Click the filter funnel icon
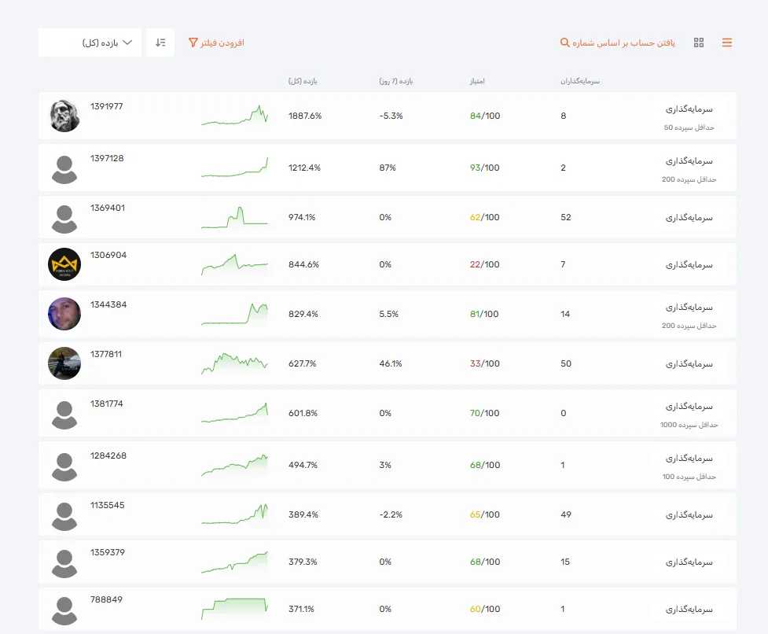 point(193,42)
